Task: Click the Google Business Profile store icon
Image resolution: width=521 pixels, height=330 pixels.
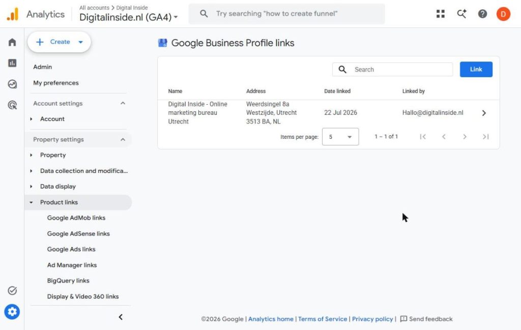Action: [x=162, y=43]
